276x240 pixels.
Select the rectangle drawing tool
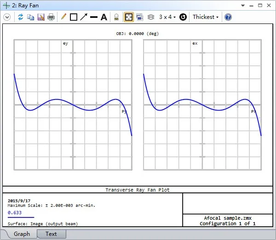[74, 17]
